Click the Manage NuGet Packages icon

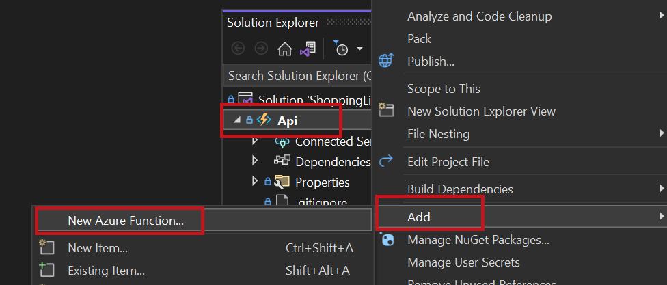386,239
